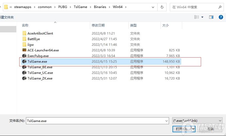
Task: Select ExecPubg.exe file name
Action: [38, 56]
